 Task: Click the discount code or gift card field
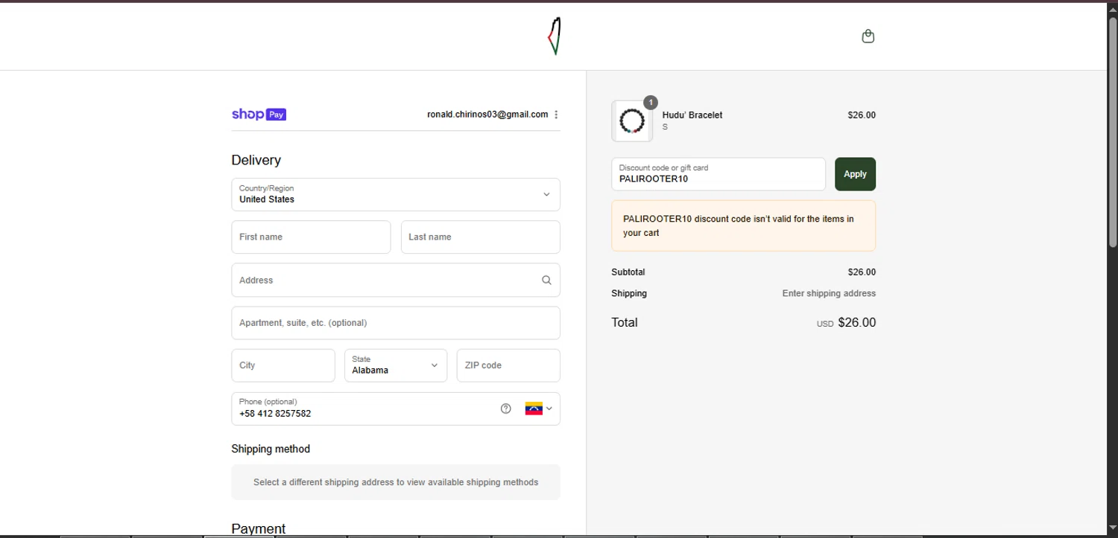pos(719,174)
